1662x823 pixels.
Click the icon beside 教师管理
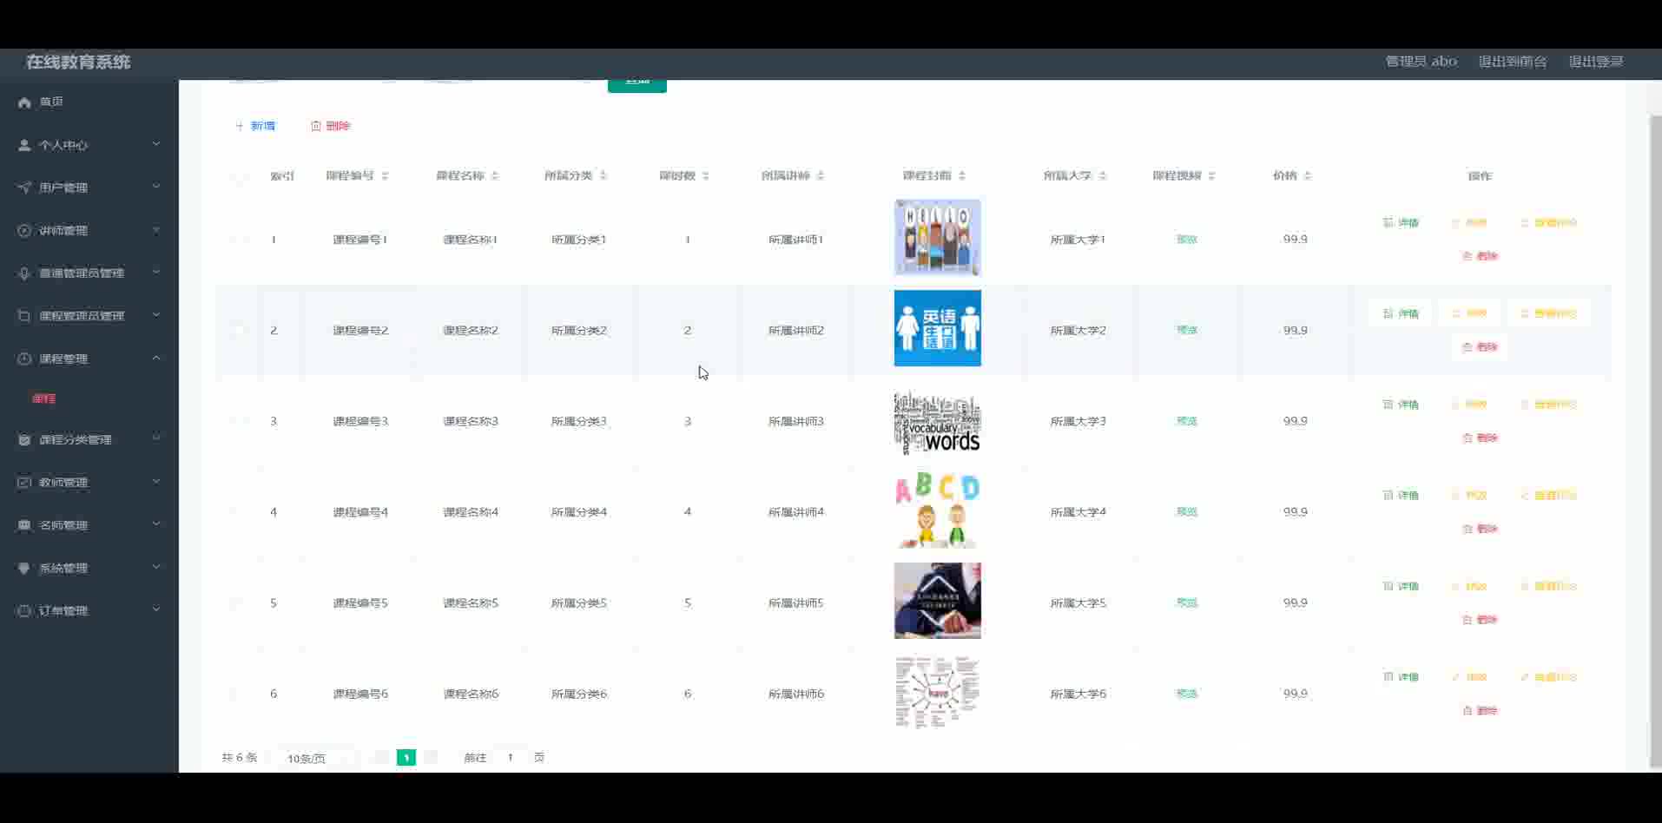tap(24, 483)
